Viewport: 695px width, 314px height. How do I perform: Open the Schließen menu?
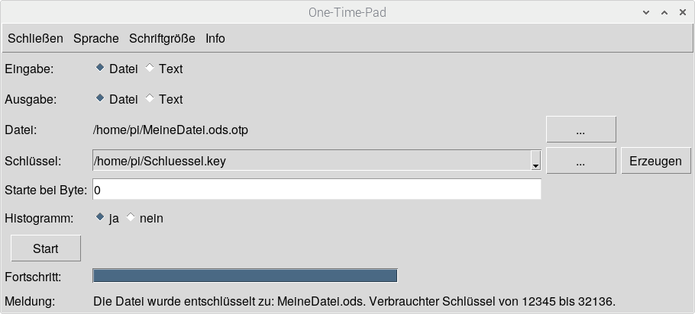point(35,38)
